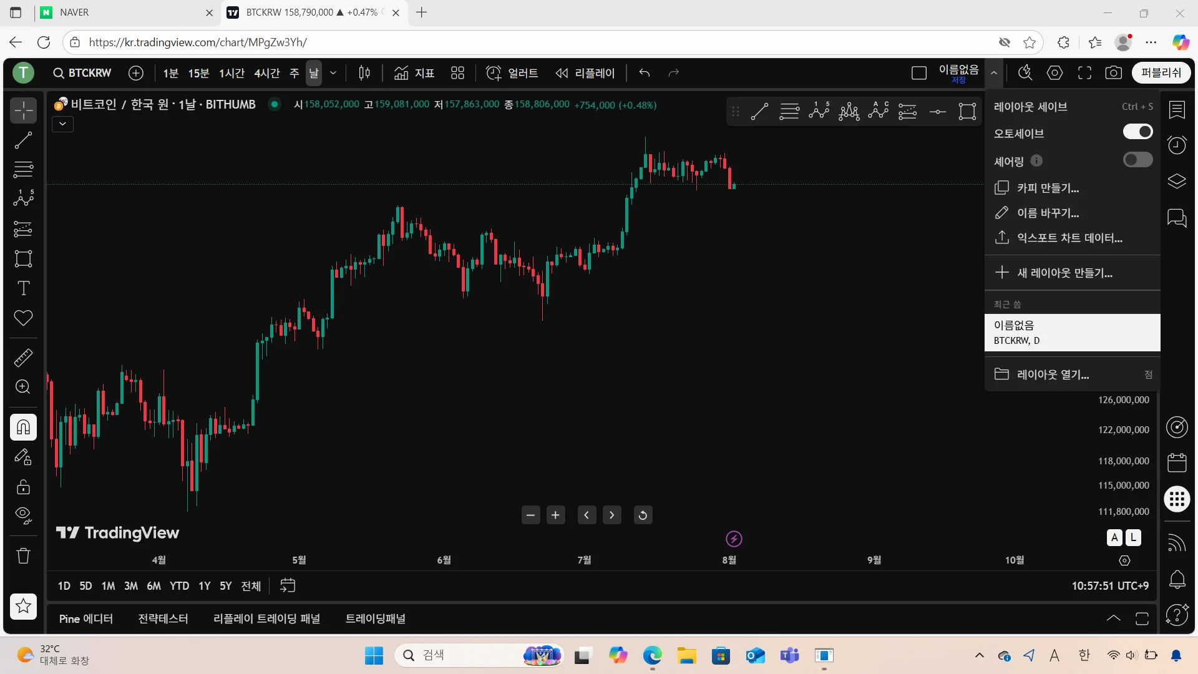Image resolution: width=1198 pixels, height=674 pixels.
Task: Select the text annotation tool
Action: 23,288
